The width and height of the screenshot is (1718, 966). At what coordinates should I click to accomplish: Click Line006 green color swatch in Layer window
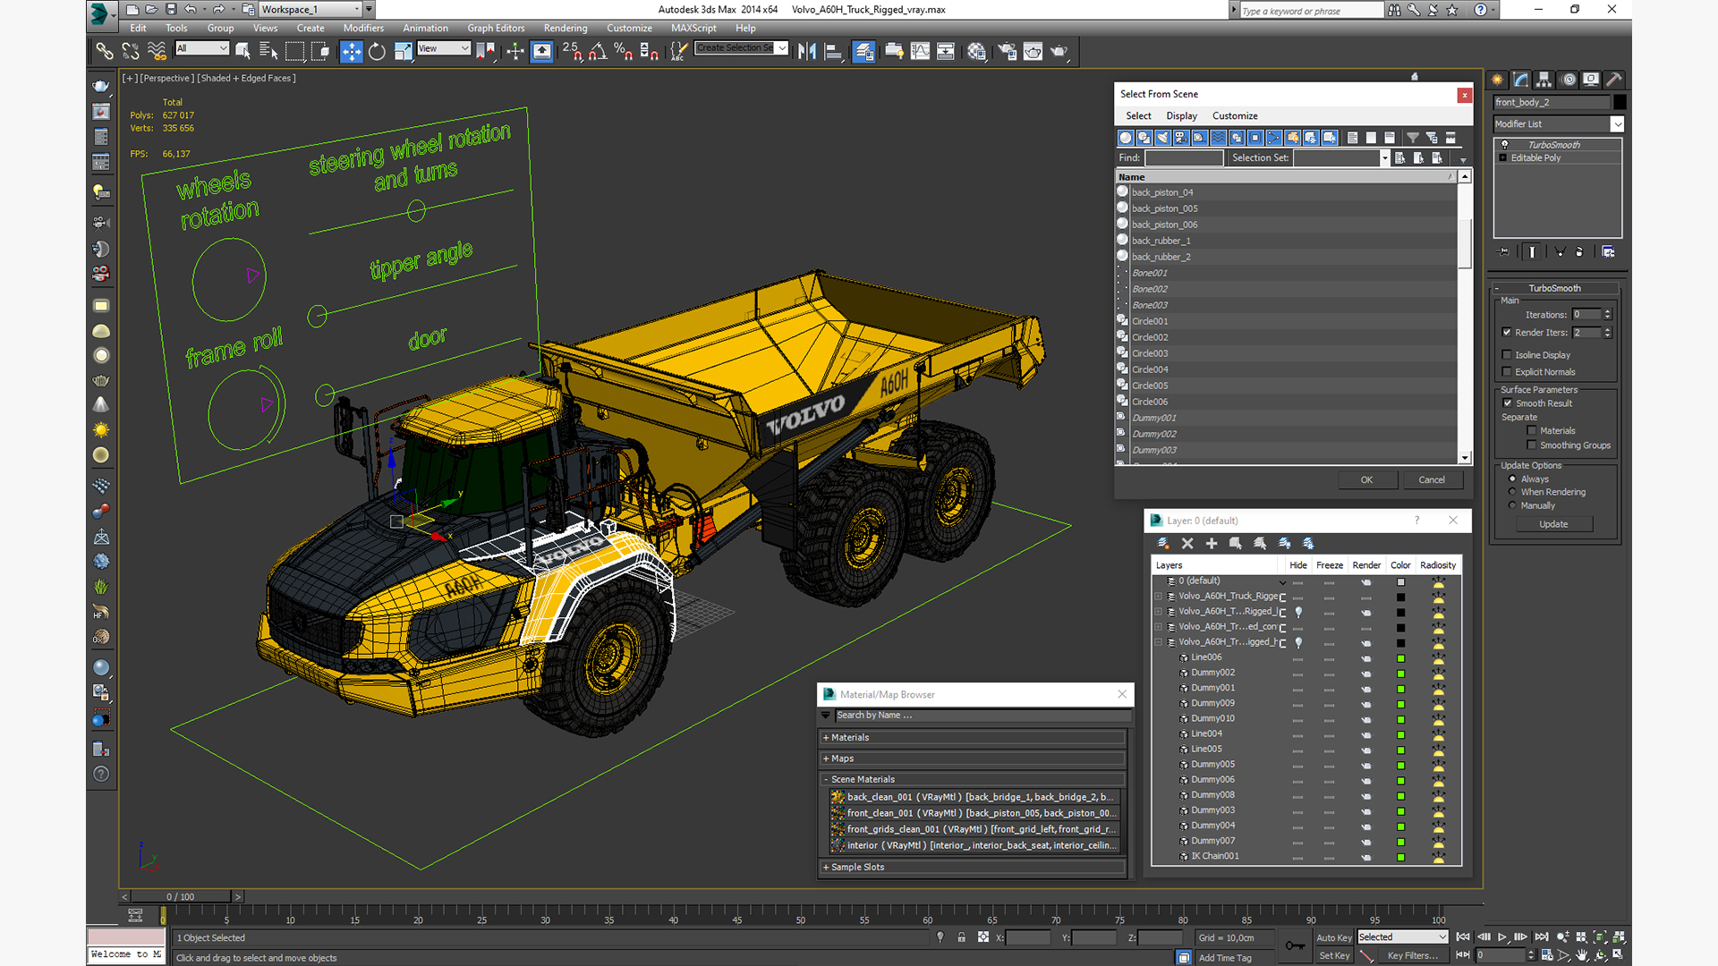(1401, 658)
